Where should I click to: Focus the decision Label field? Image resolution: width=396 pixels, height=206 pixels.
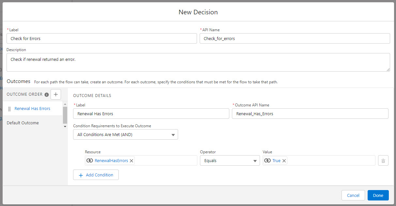click(x=102, y=38)
